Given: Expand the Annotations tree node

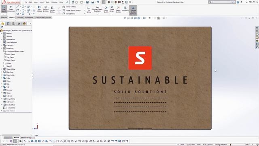Looking at the screenshot, I should pyautogui.click(x=1, y=39).
